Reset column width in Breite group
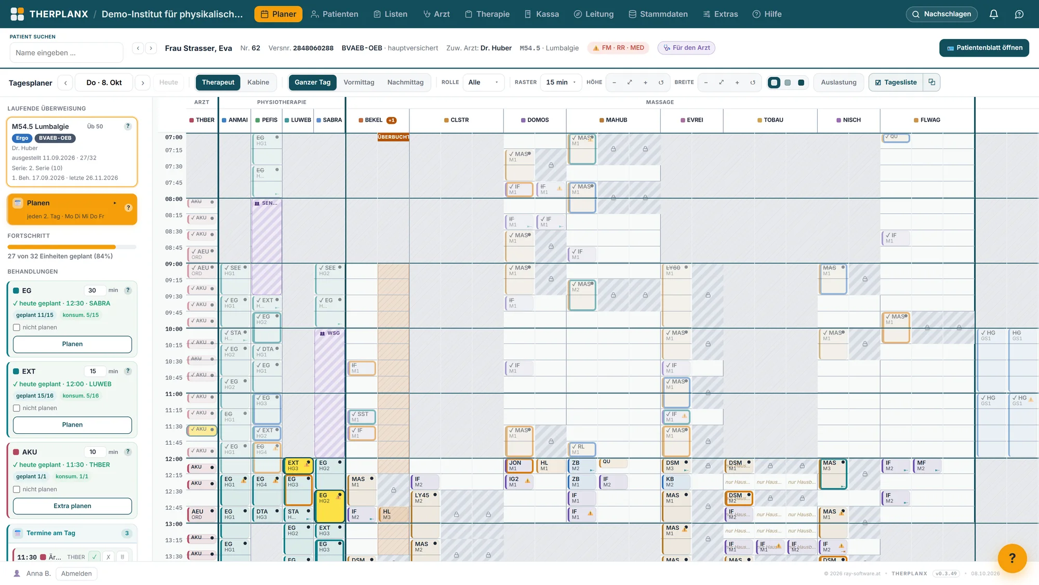 pyautogui.click(x=752, y=83)
